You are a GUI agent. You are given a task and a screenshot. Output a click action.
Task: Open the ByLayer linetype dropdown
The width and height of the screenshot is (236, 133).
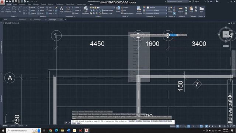tap(156, 13)
